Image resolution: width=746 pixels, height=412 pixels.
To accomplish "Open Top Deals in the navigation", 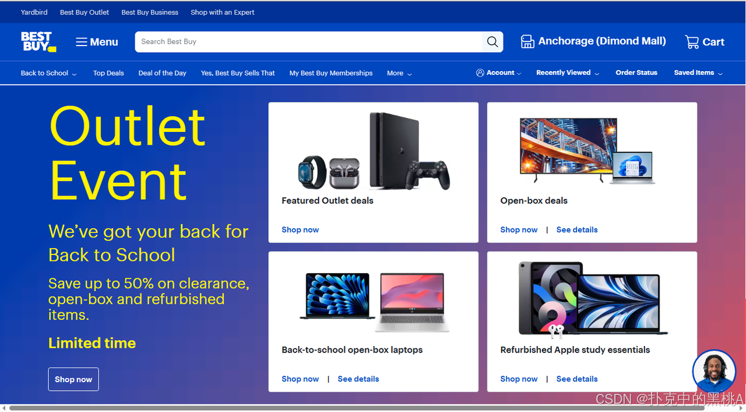I will tap(108, 73).
